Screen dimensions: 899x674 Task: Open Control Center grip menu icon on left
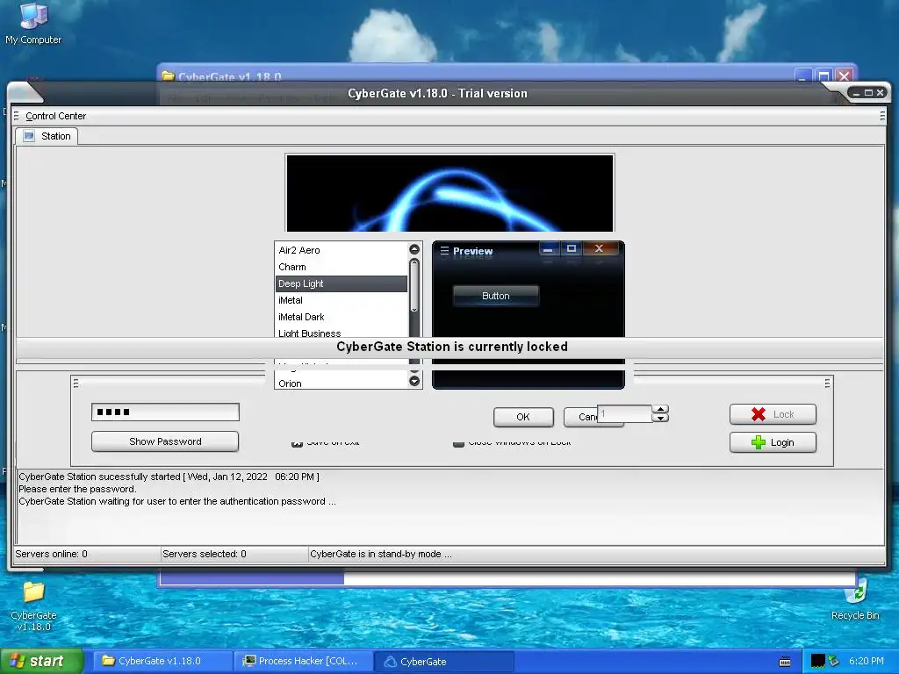pyautogui.click(x=16, y=116)
